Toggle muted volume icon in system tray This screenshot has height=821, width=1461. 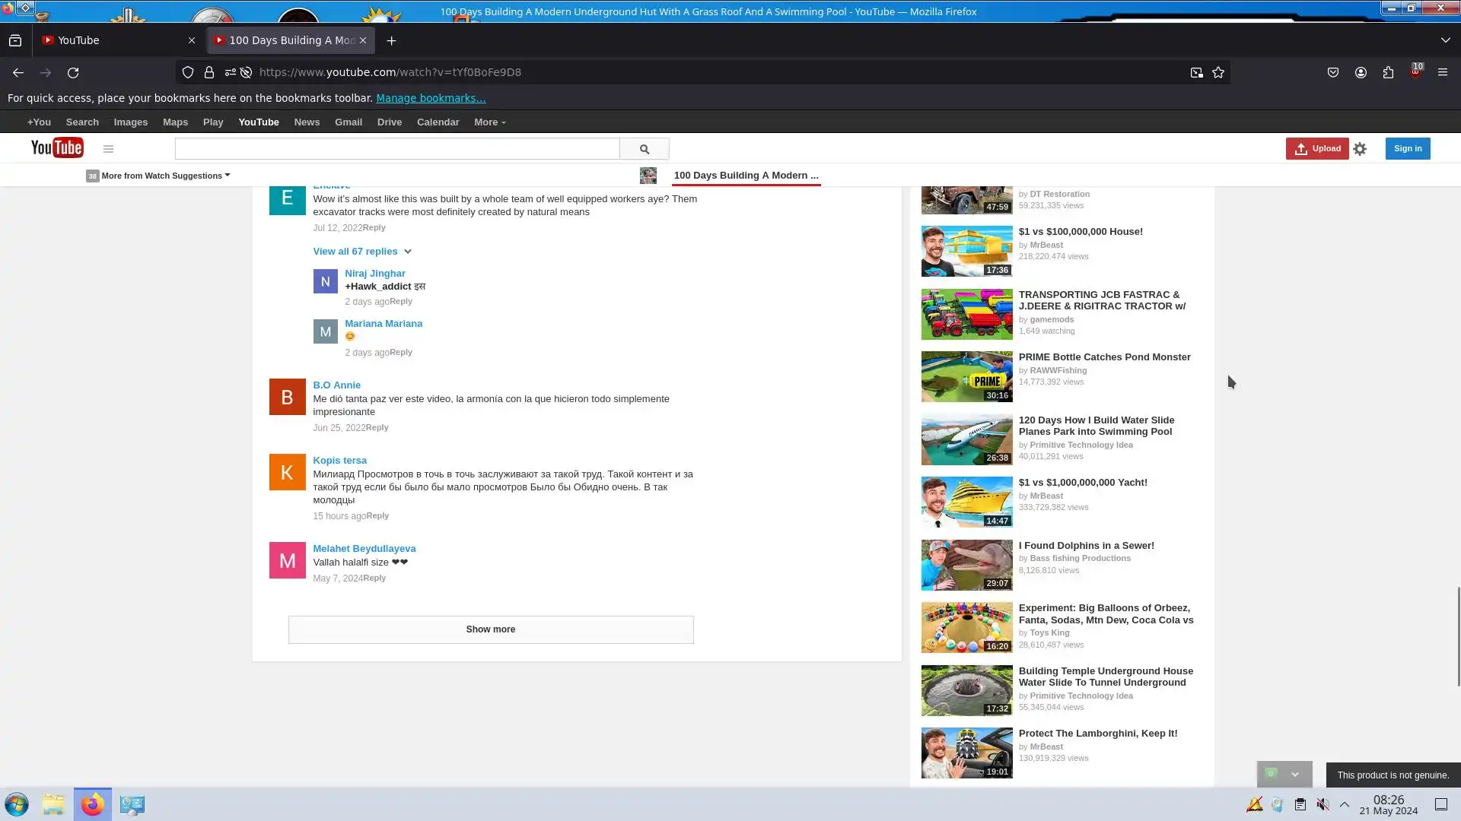coord(1323,804)
